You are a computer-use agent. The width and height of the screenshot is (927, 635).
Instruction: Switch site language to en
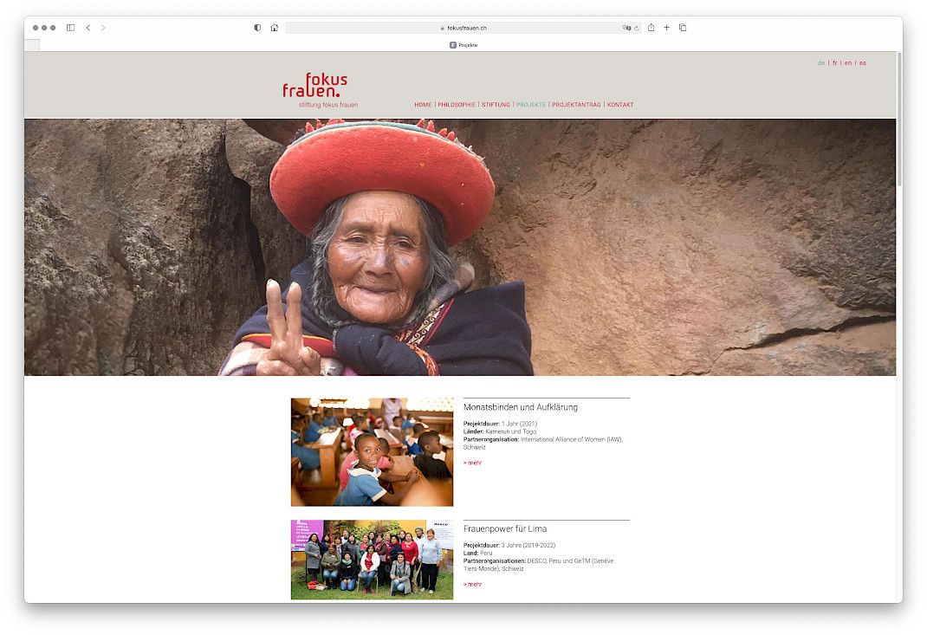848,63
